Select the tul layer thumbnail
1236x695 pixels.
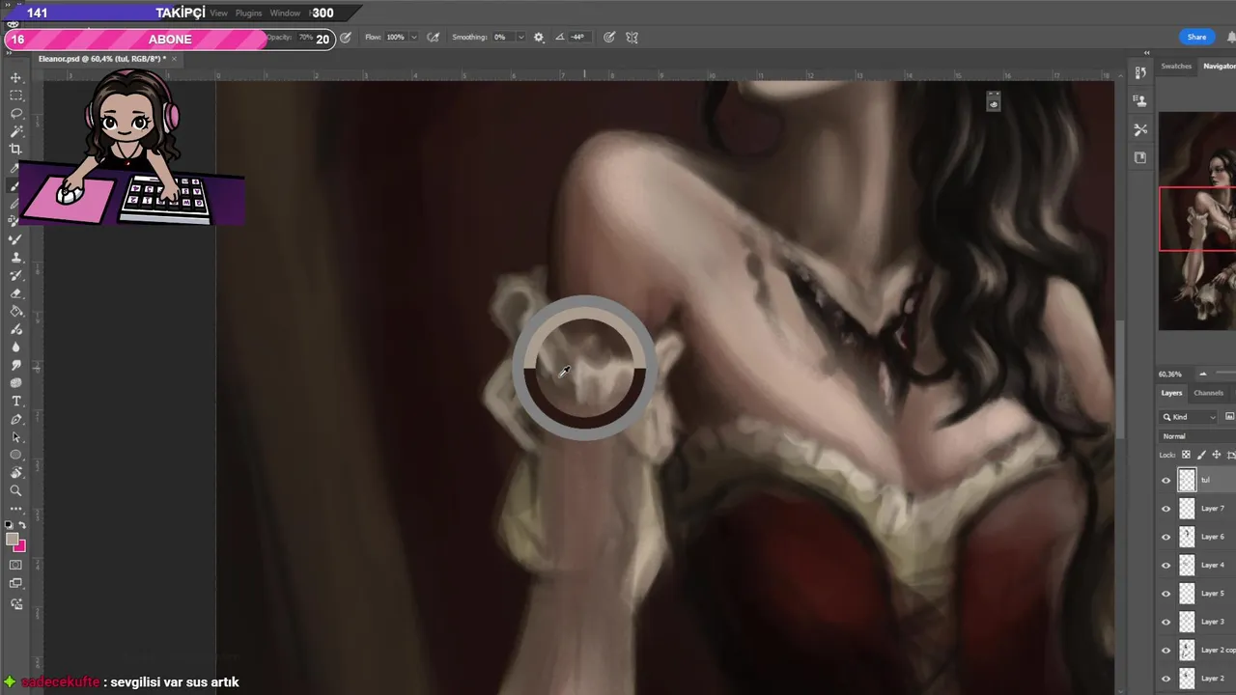pyautogui.click(x=1187, y=480)
